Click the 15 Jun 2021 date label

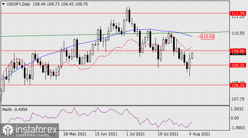click(x=106, y=134)
